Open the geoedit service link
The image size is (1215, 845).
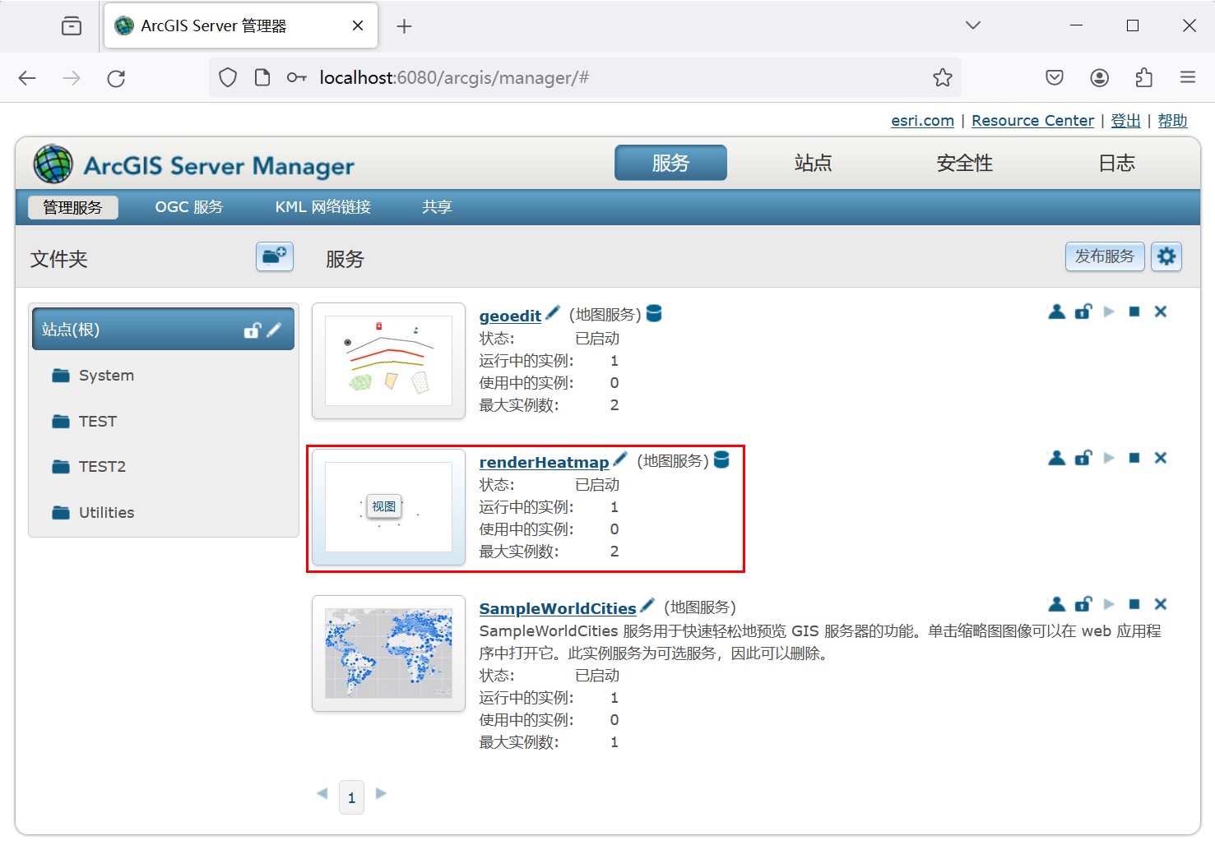[x=510, y=316]
